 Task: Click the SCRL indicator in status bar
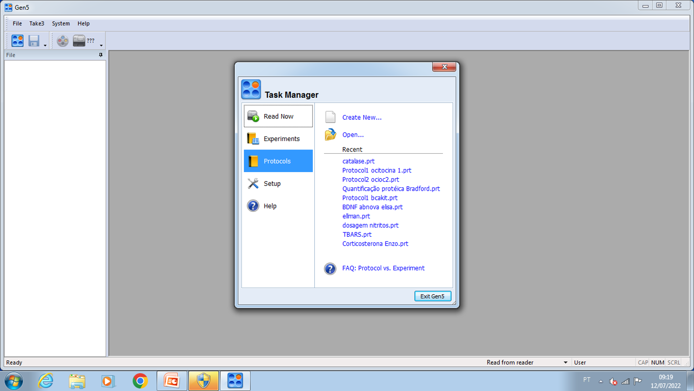[674, 363]
